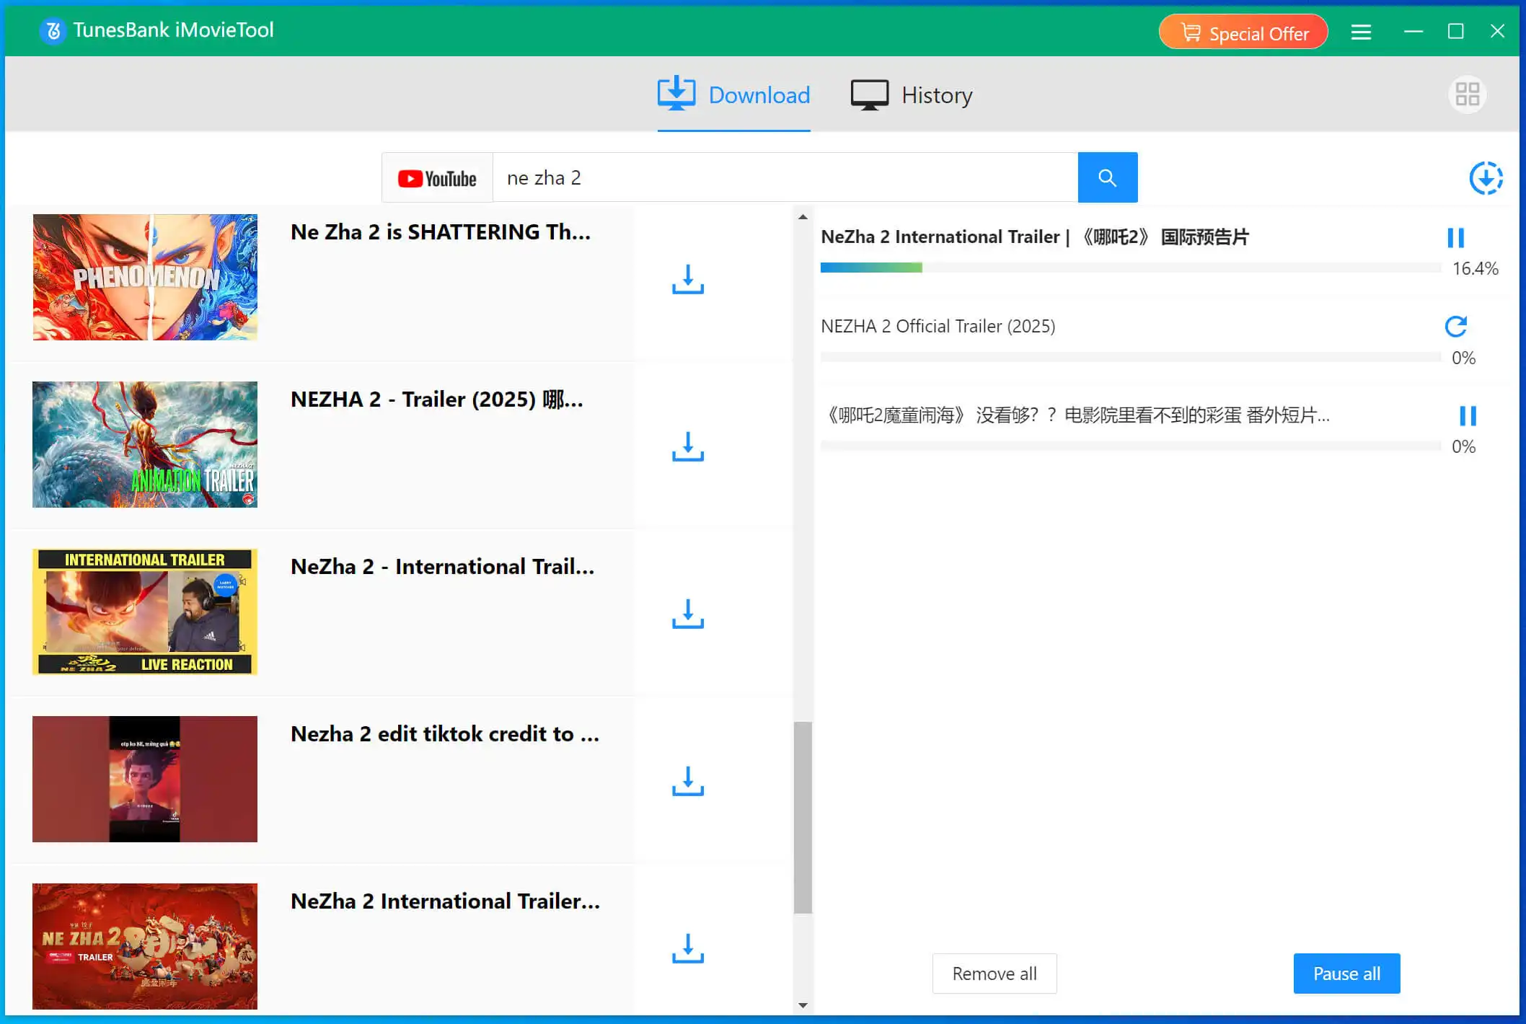This screenshot has width=1526, height=1024.
Task: Click the blue search magnifier button
Action: coord(1107,177)
